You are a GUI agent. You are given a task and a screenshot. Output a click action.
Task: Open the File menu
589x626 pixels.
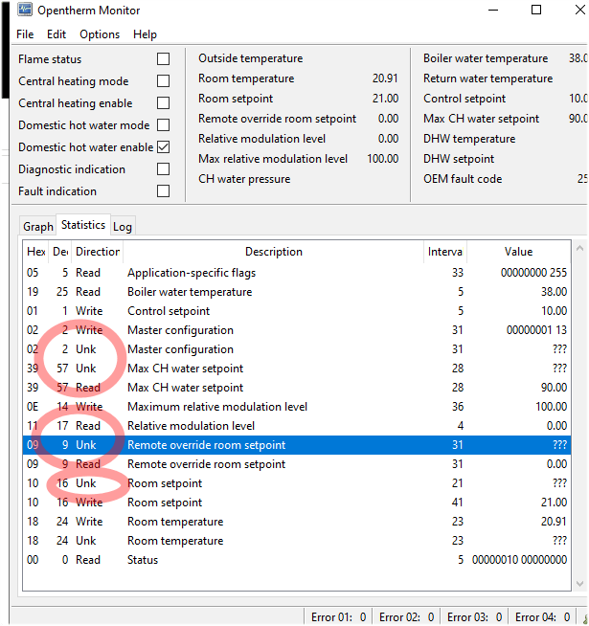click(25, 34)
